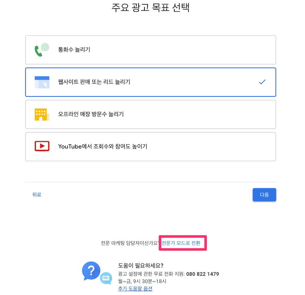The width and height of the screenshot is (305, 295).
Task: Click the support phone number 080 822 1479
Action: [x=203, y=274]
